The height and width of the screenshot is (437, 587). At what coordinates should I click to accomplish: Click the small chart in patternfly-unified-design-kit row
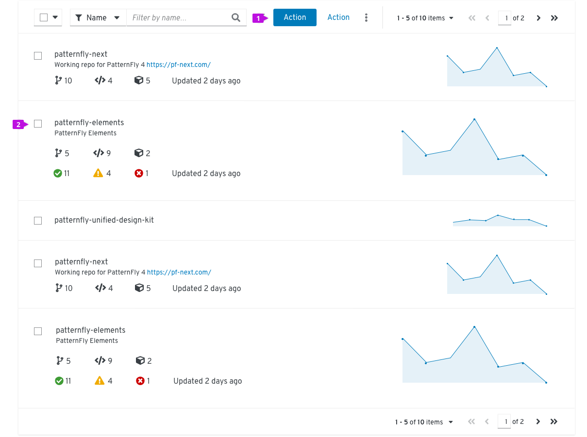pos(500,220)
